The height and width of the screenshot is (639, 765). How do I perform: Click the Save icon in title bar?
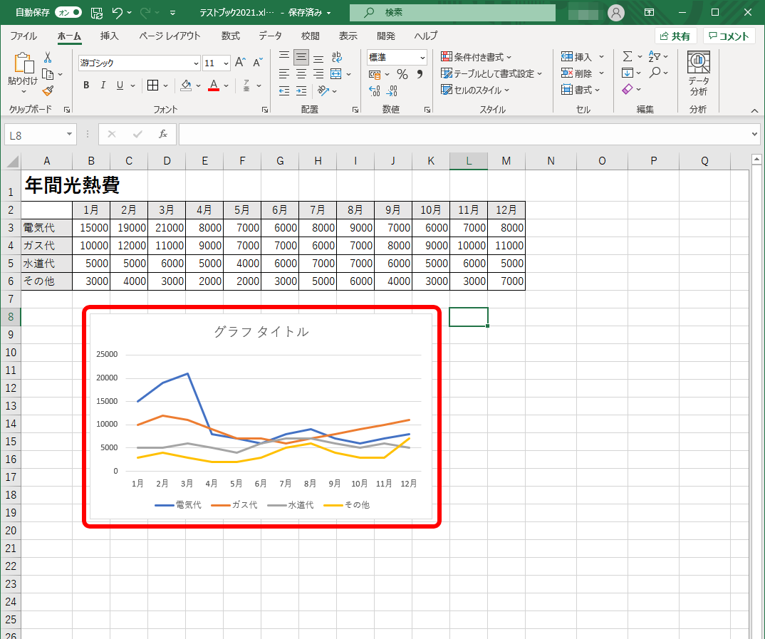click(x=97, y=13)
